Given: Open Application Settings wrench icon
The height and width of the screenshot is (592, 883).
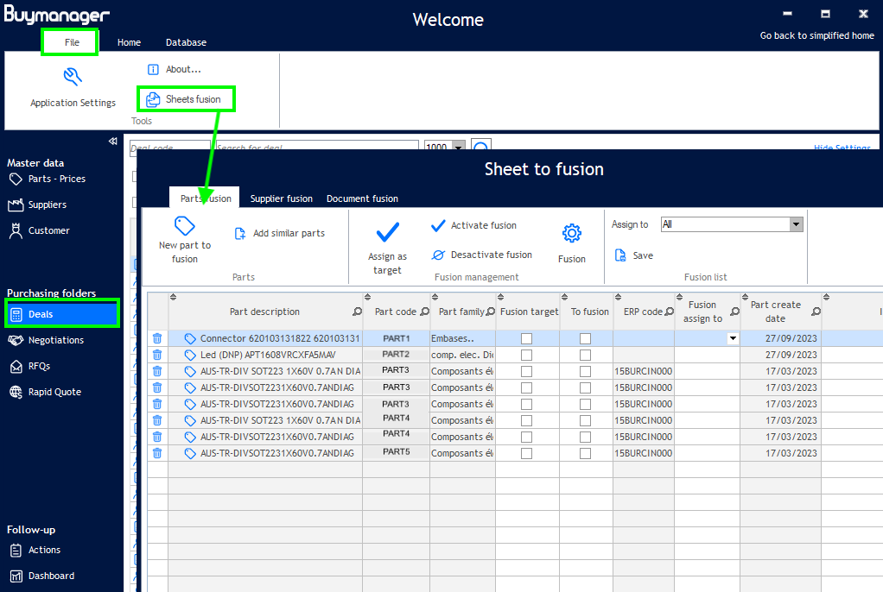Looking at the screenshot, I should 73,78.
